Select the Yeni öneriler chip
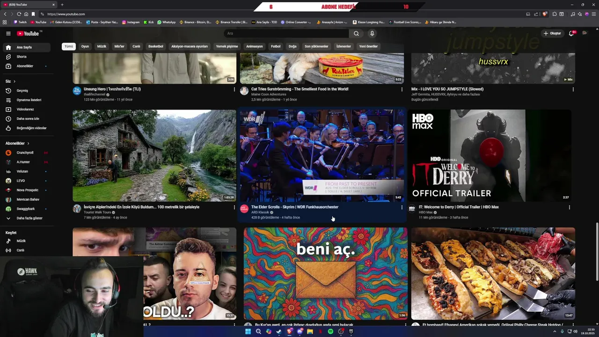 (368, 46)
